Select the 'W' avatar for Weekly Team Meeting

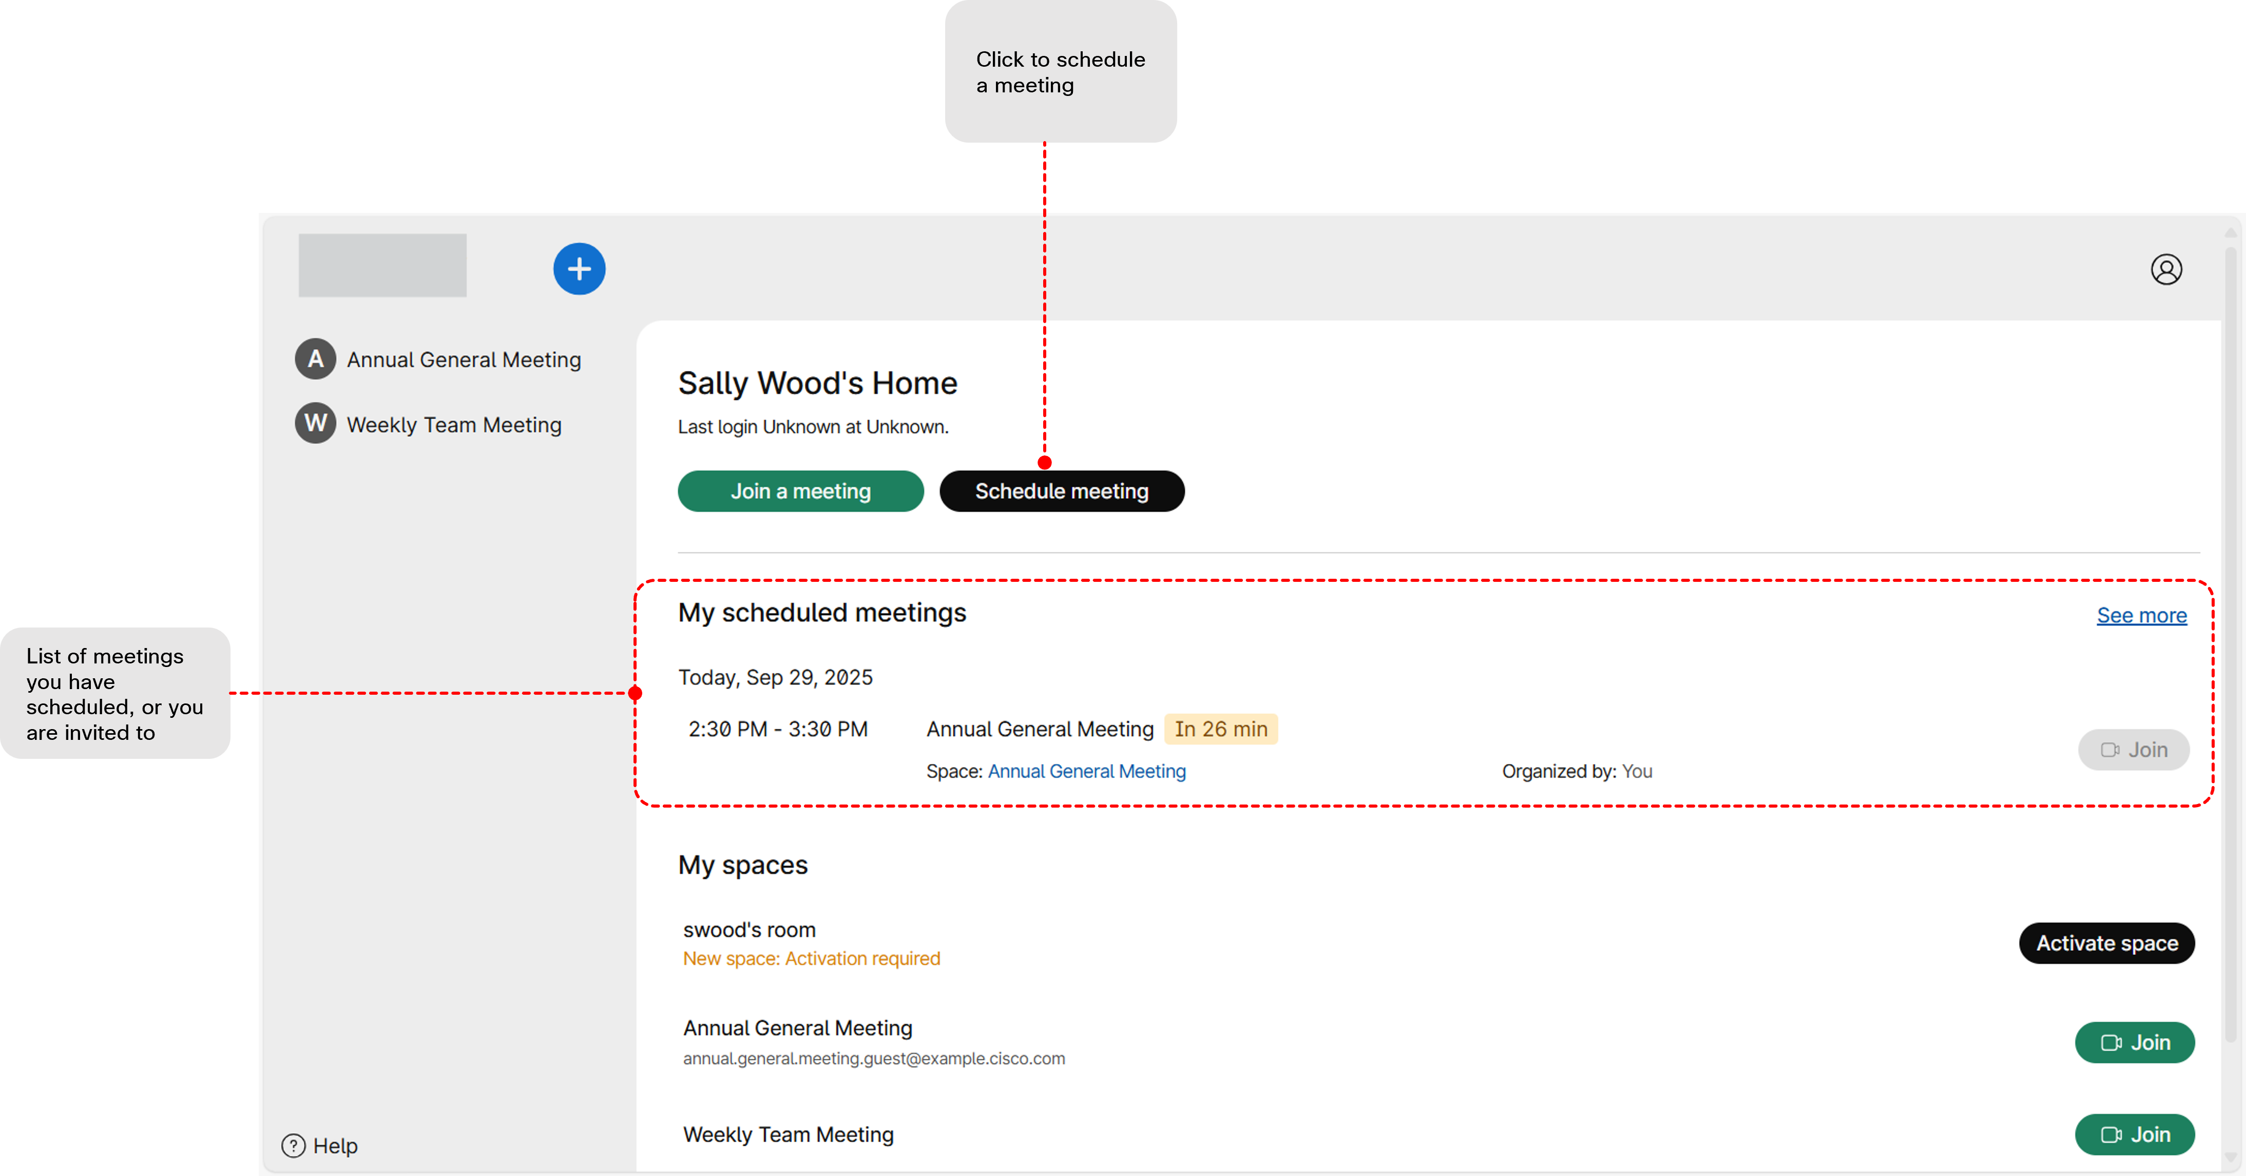click(316, 423)
